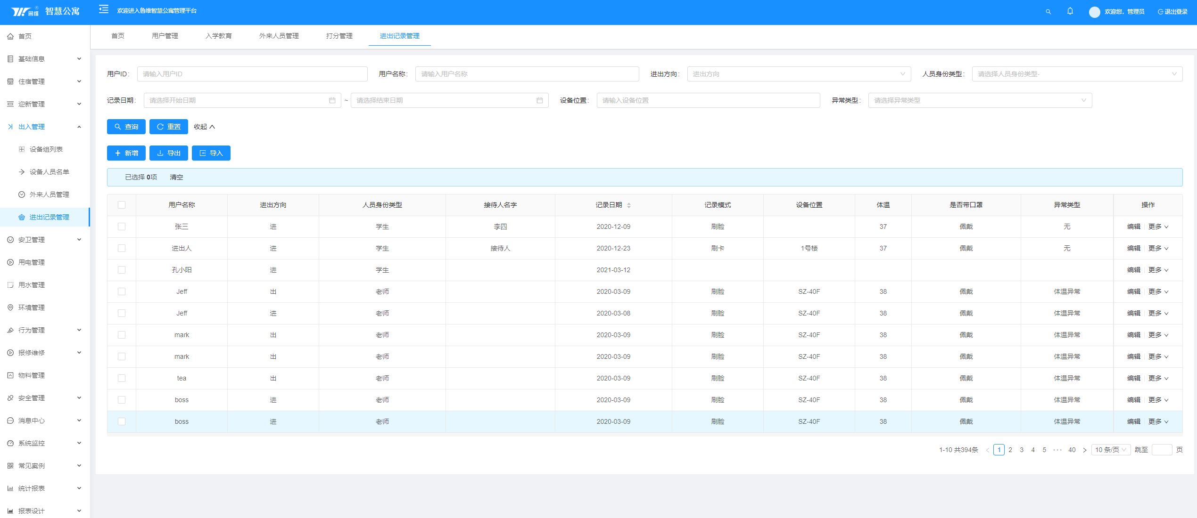Open the notification bell icon

1070,11
